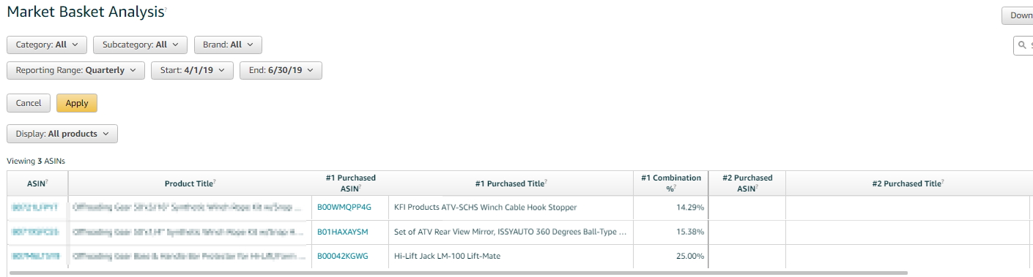
Task: Click the Download button
Action: pyautogui.click(x=1018, y=15)
